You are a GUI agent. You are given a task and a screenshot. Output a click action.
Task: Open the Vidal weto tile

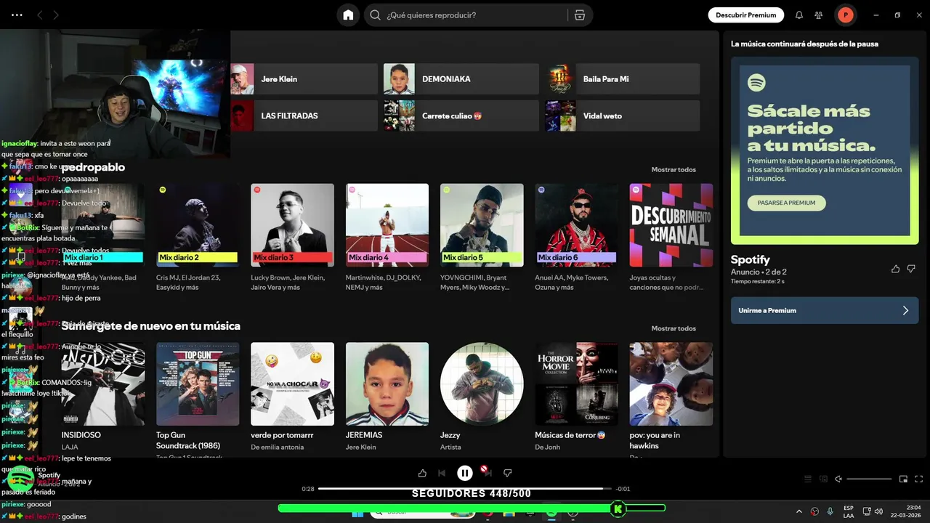[623, 115]
